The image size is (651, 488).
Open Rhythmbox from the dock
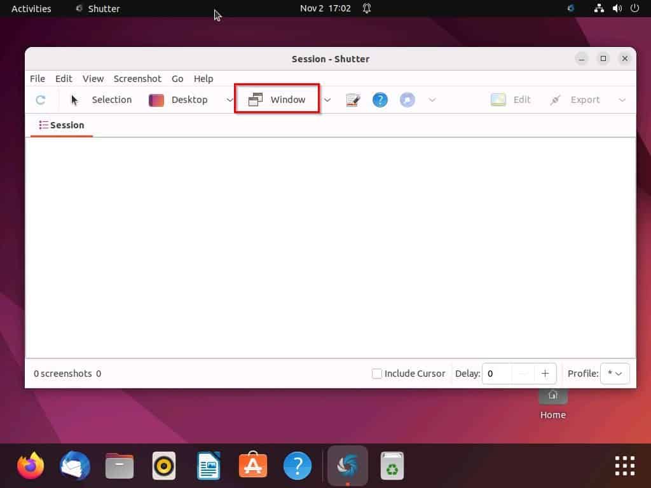pos(164,466)
